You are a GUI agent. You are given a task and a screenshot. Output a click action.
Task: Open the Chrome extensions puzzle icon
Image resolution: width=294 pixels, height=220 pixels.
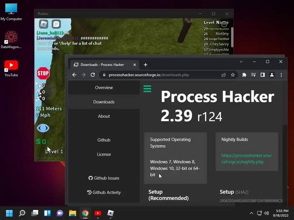[x=244, y=75]
